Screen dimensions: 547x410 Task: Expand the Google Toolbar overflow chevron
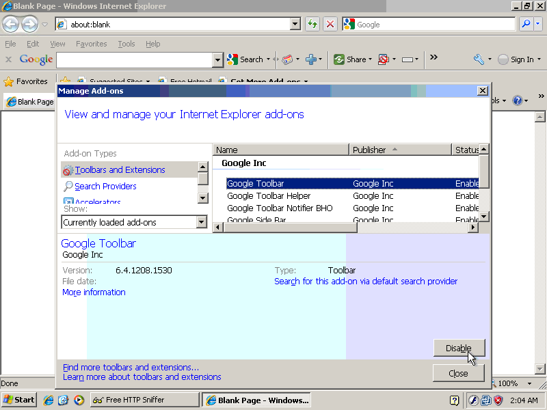[433, 57]
